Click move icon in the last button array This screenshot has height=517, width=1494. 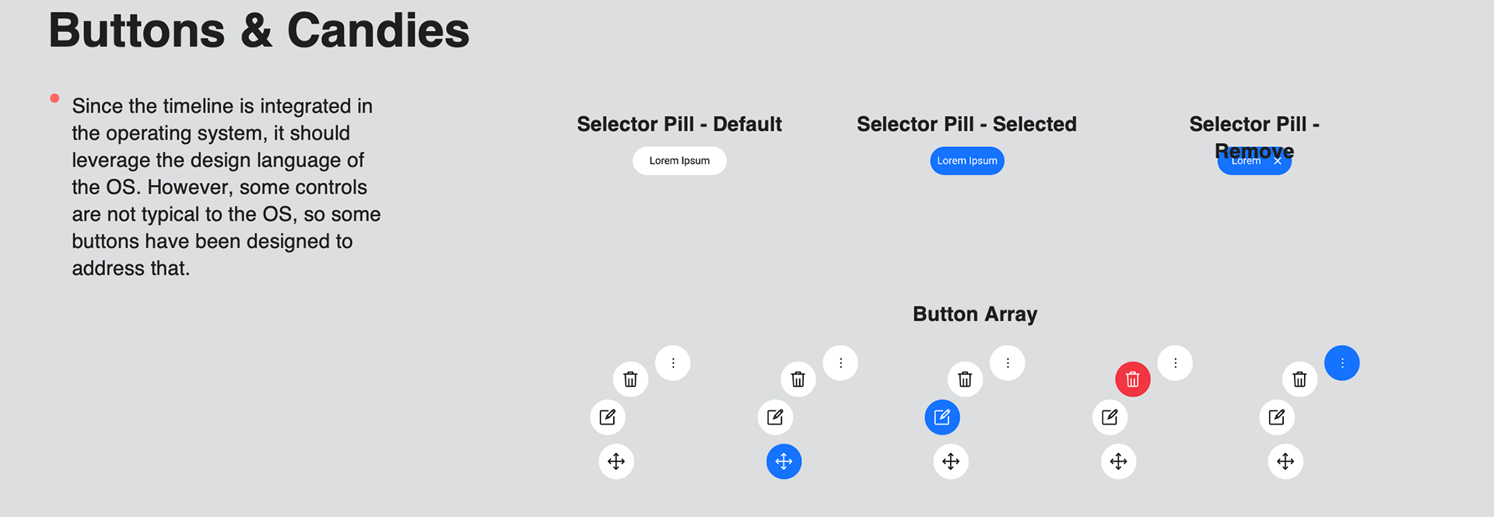1285,462
